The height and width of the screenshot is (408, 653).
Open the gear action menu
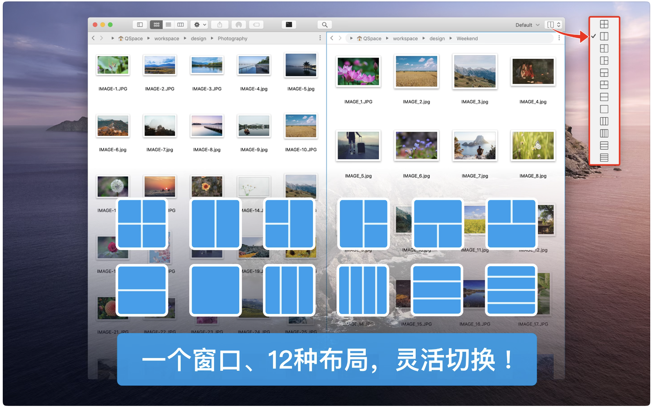(x=200, y=25)
